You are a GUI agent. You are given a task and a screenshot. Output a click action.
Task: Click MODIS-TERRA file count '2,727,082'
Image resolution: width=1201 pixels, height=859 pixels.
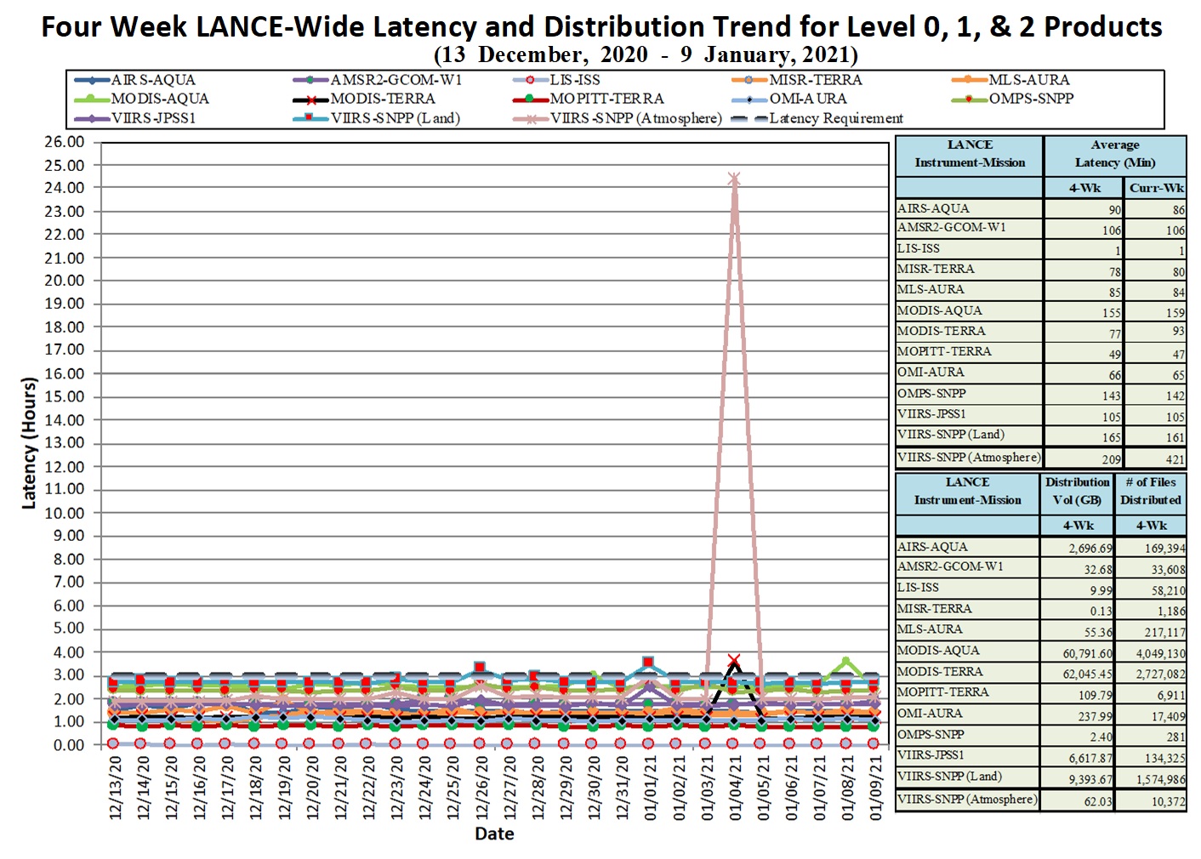point(1161,674)
